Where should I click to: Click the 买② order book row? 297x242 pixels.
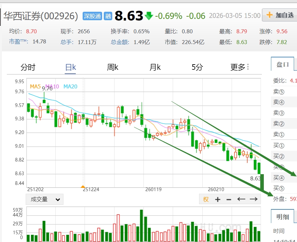pyautogui.click(x=284, y=156)
